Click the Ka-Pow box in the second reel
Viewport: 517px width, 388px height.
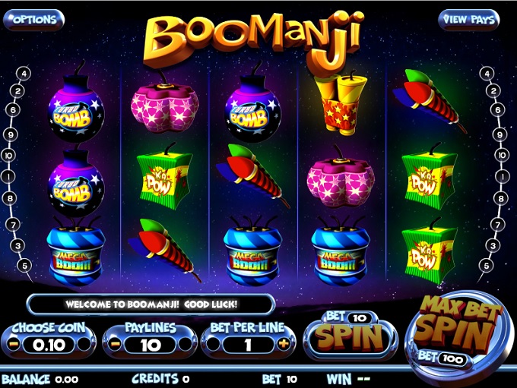(164, 177)
